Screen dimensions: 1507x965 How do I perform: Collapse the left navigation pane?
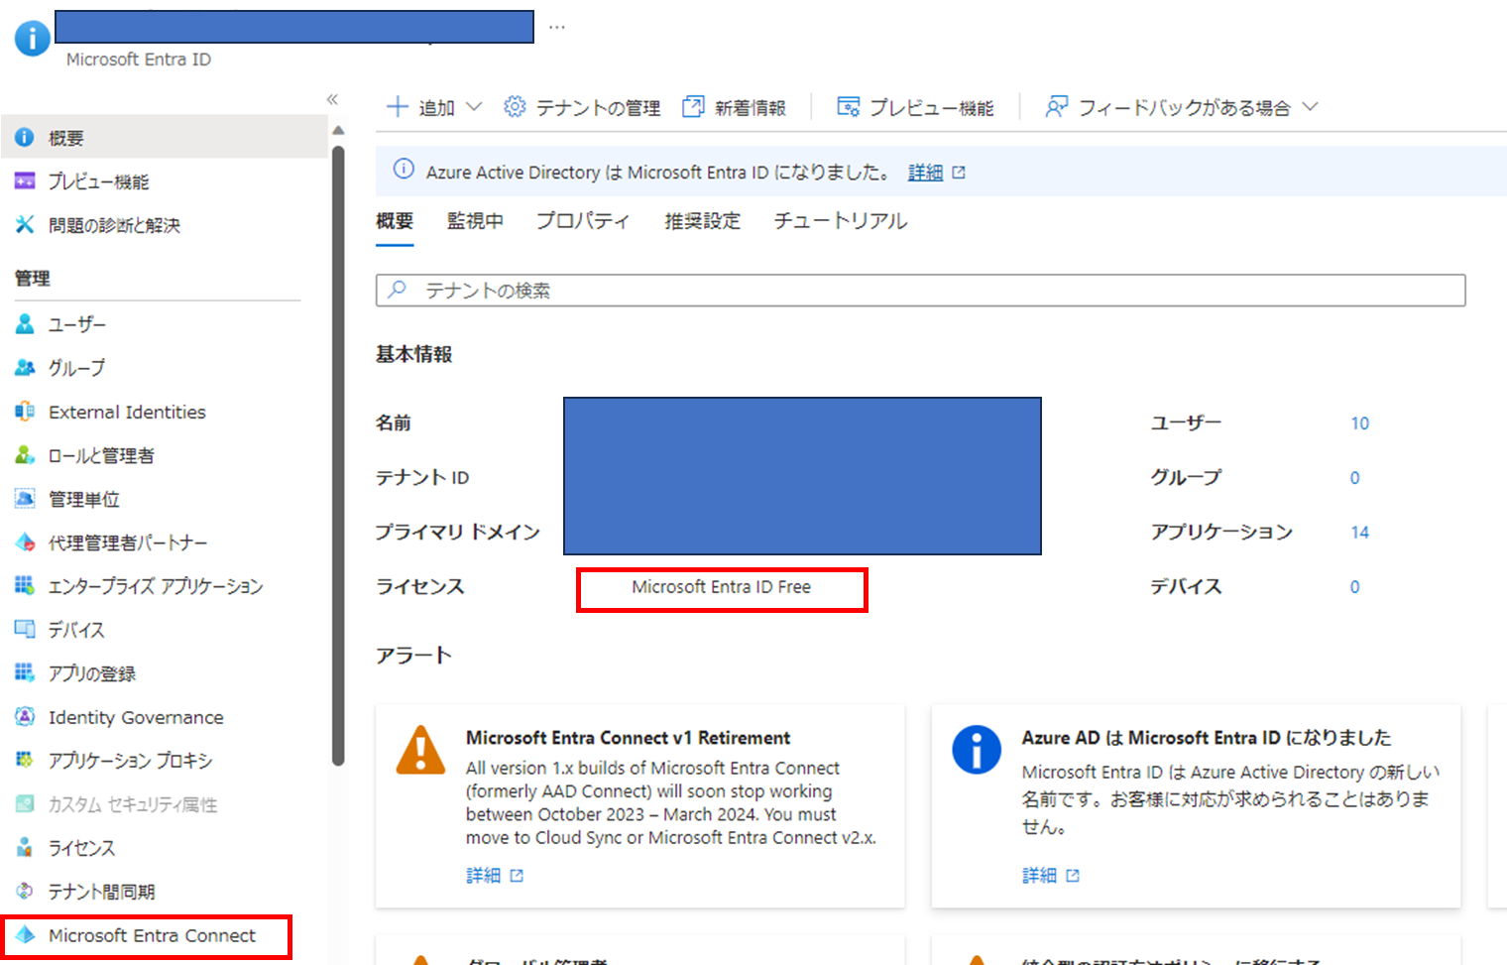332,99
